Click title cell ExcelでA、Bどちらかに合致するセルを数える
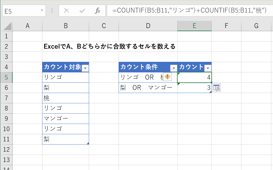Image resolution: width=273 pixels, height=170 pixels. [109, 46]
